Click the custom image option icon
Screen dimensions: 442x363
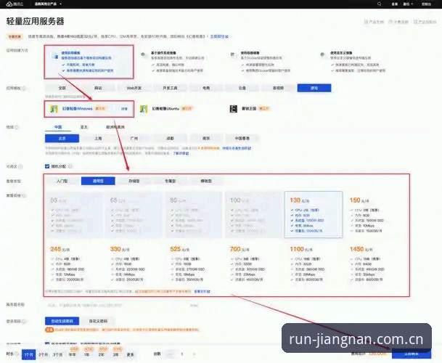[x=323, y=55]
